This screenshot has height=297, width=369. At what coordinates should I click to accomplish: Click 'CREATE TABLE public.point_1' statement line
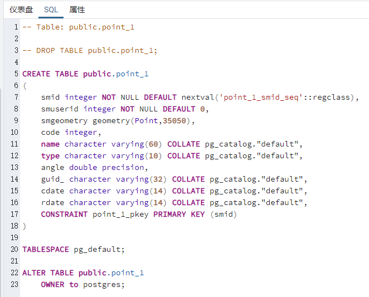click(85, 74)
